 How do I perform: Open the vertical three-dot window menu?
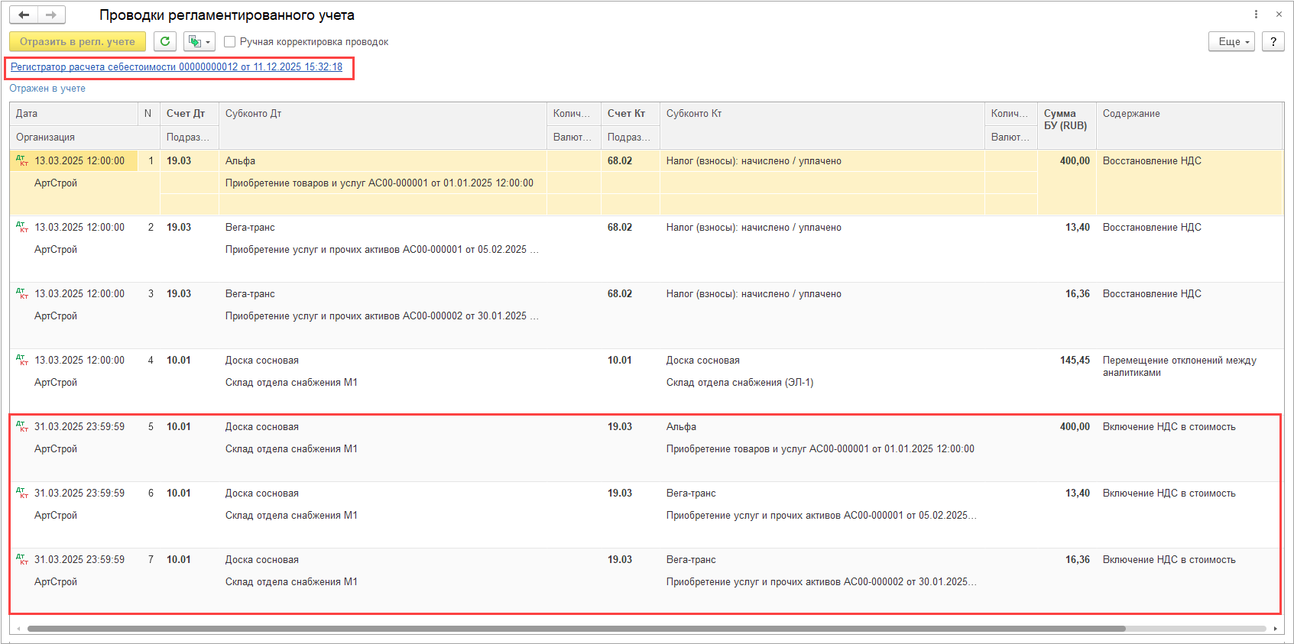1256,15
